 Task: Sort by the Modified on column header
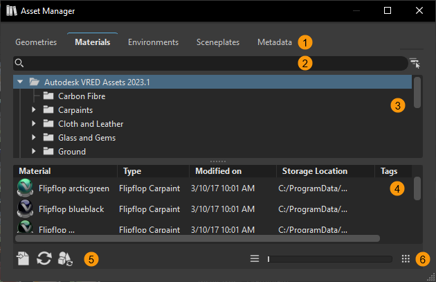click(218, 170)
